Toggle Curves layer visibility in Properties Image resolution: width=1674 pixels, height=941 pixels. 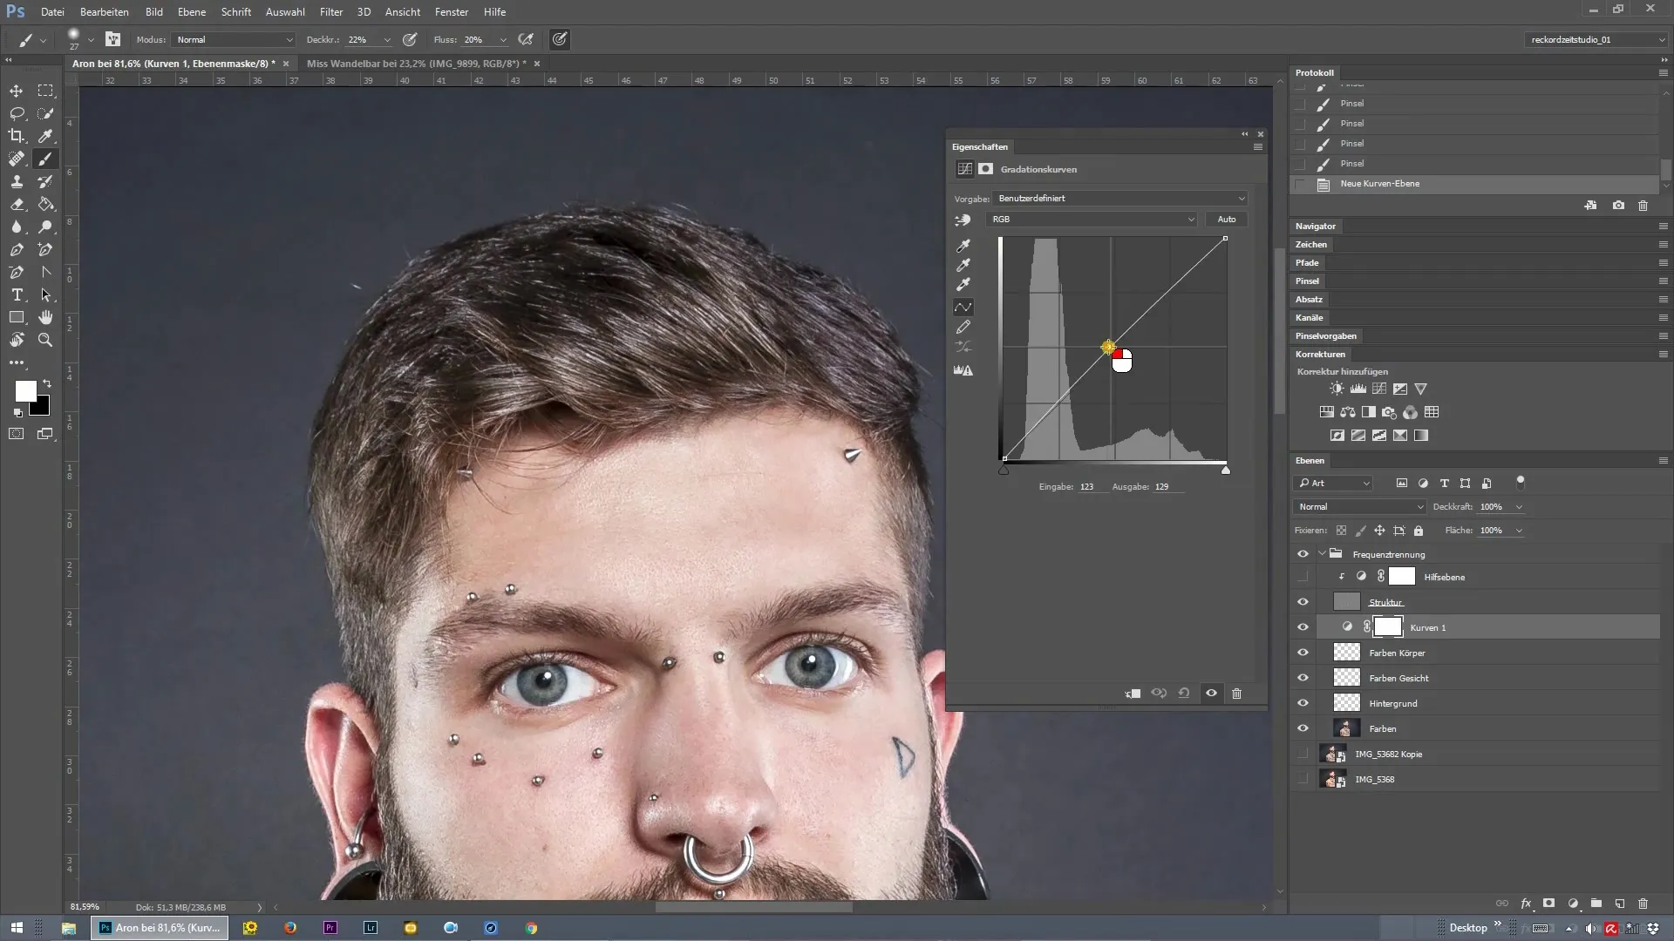pyautogui.click(x=1211, y=694)
